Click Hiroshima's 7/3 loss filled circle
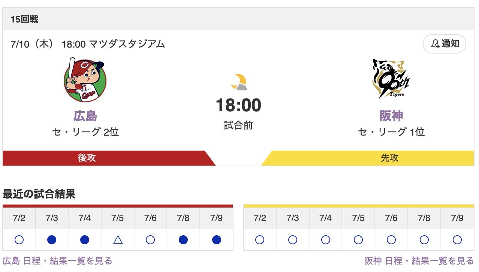Image resolution: width=479 pixels, height=272 pixels. pyautogui.click(x=52, y=240)
